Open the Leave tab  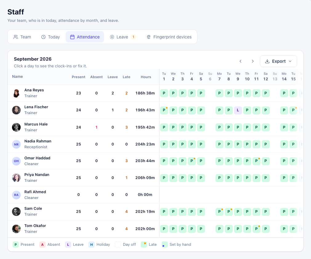click(x=123, y=37)
